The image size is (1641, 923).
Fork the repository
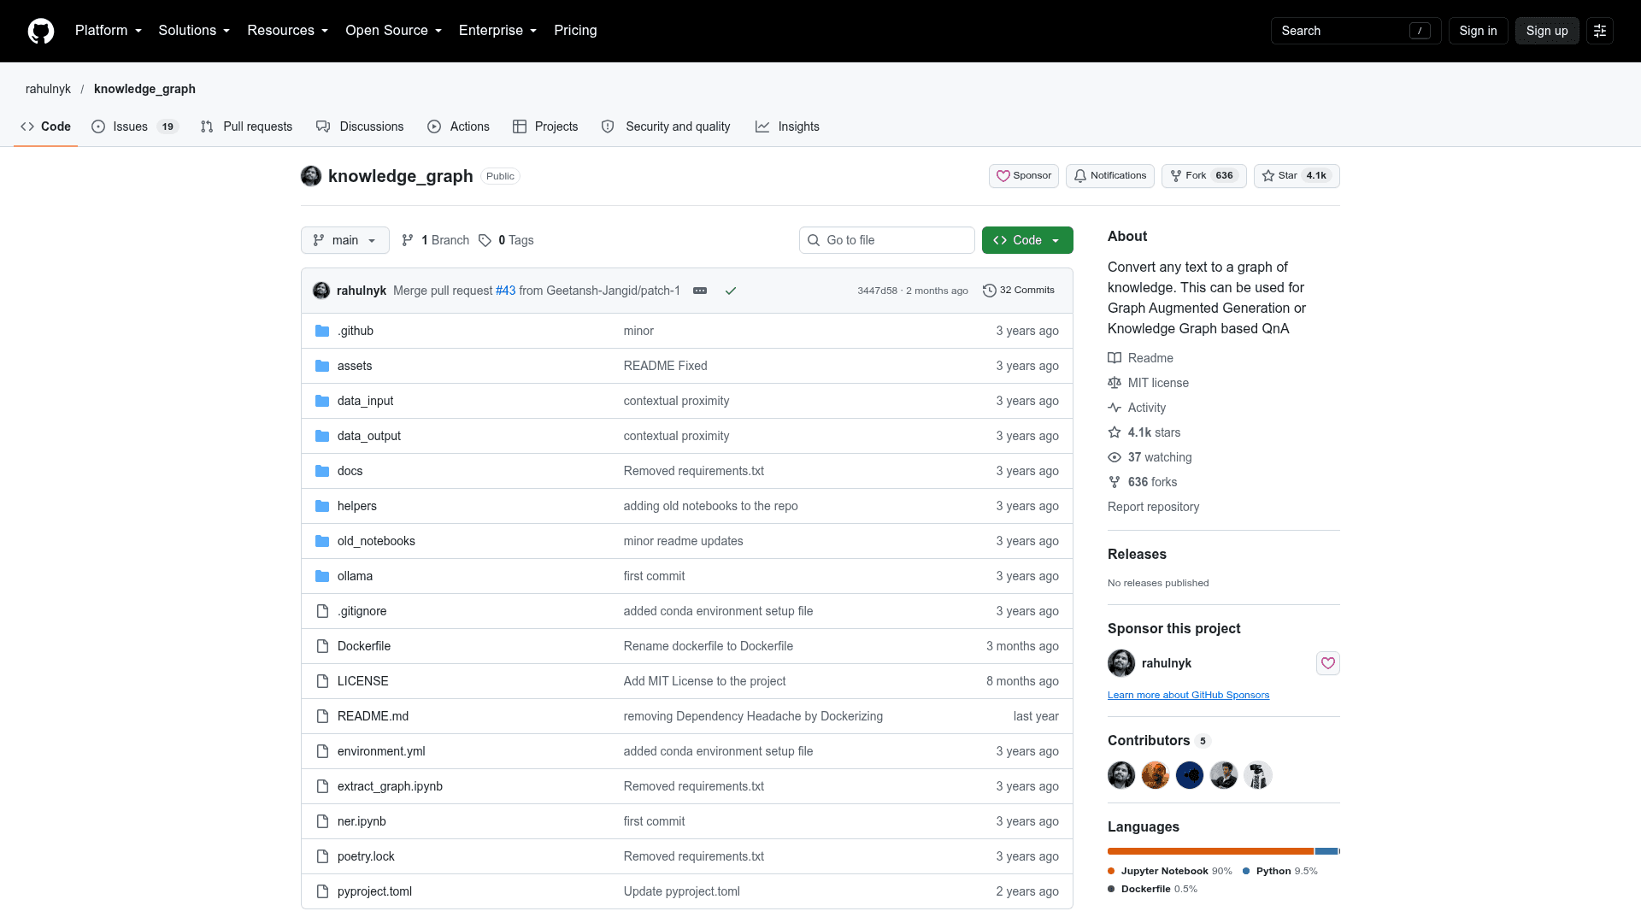click(x=1203, y=176)
